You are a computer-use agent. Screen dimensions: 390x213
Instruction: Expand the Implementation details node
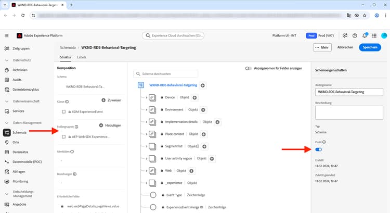pos(147,122)
